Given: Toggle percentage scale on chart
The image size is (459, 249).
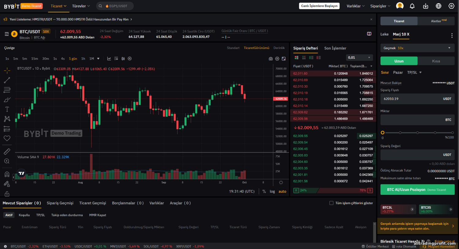Looking at the screenshot, I should (x=264, y=191).
